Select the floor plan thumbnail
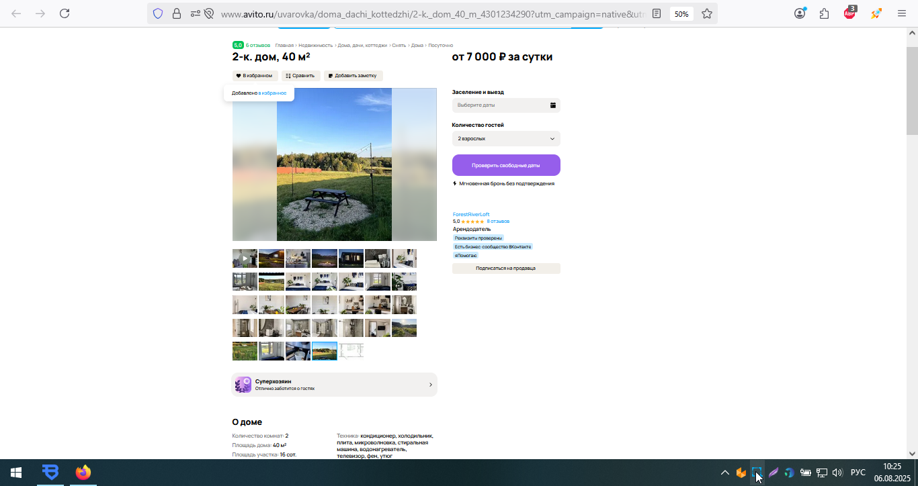The image size is (918, 486). point(351,351)
